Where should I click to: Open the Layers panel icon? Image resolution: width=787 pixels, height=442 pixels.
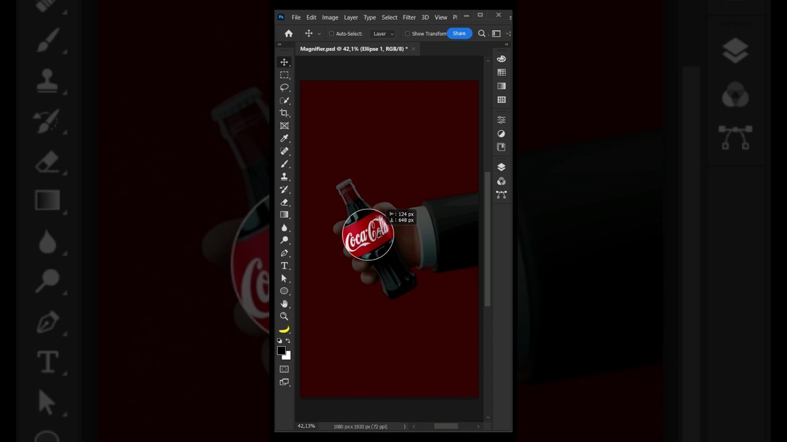click(x=501, y=167)
